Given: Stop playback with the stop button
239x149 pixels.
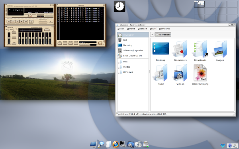Looking at the screenshot, I should coord(22,21).
